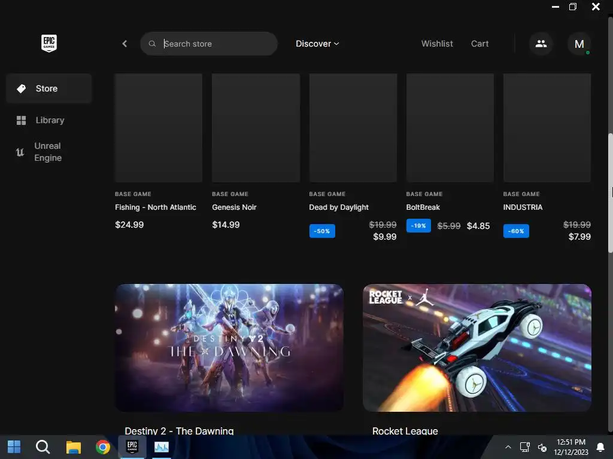This screenshot has height=459, width=613.
Task: Click Fishing - North Atlantic cover thumbnail
Action: click(158, 128)
